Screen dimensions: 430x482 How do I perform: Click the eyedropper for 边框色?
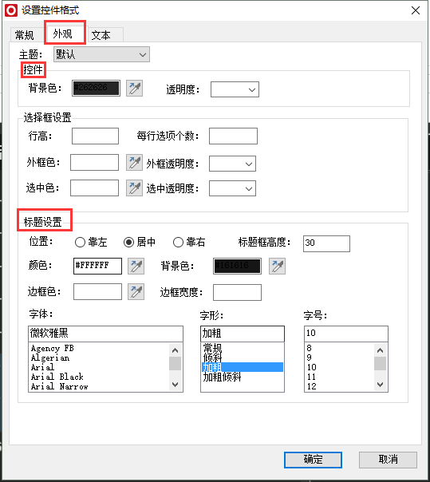point(136,292)
